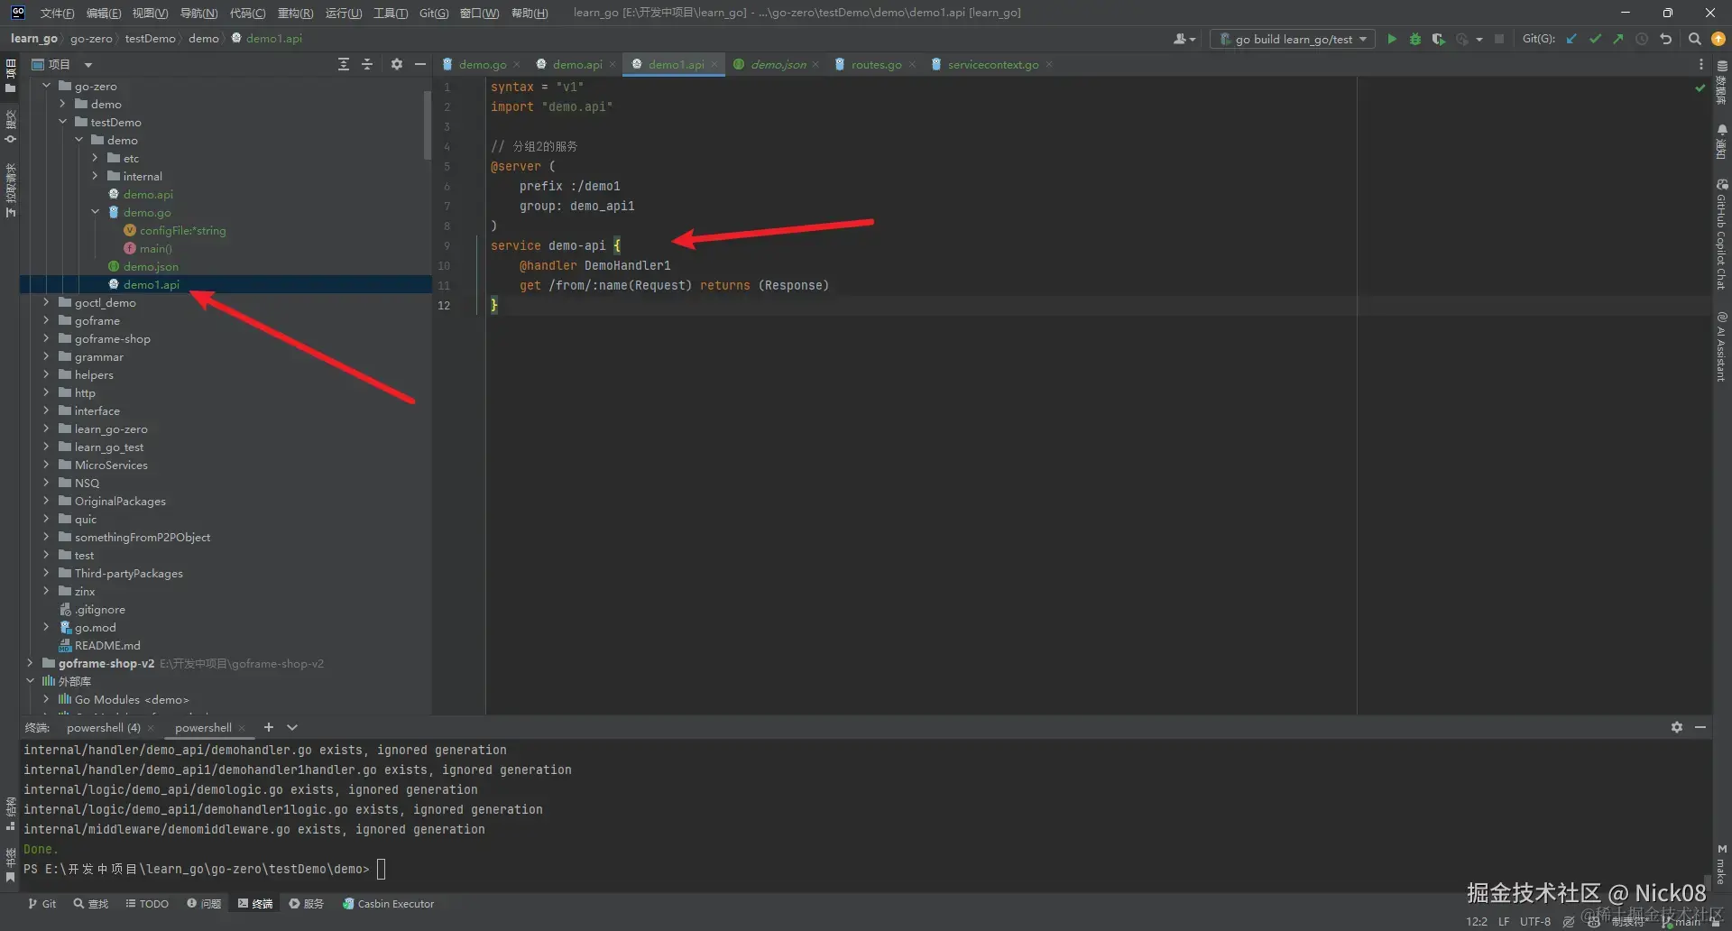The image size is (1732, 931).
Task: Commit changes with the Git checkmark
Action: point(1595,39)
